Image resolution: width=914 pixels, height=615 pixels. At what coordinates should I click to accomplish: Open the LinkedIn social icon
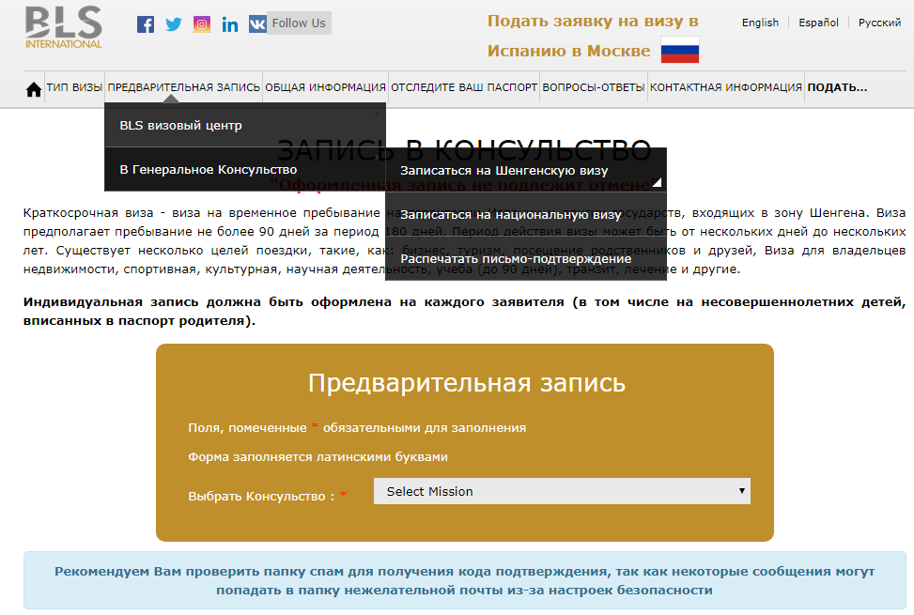230,24
